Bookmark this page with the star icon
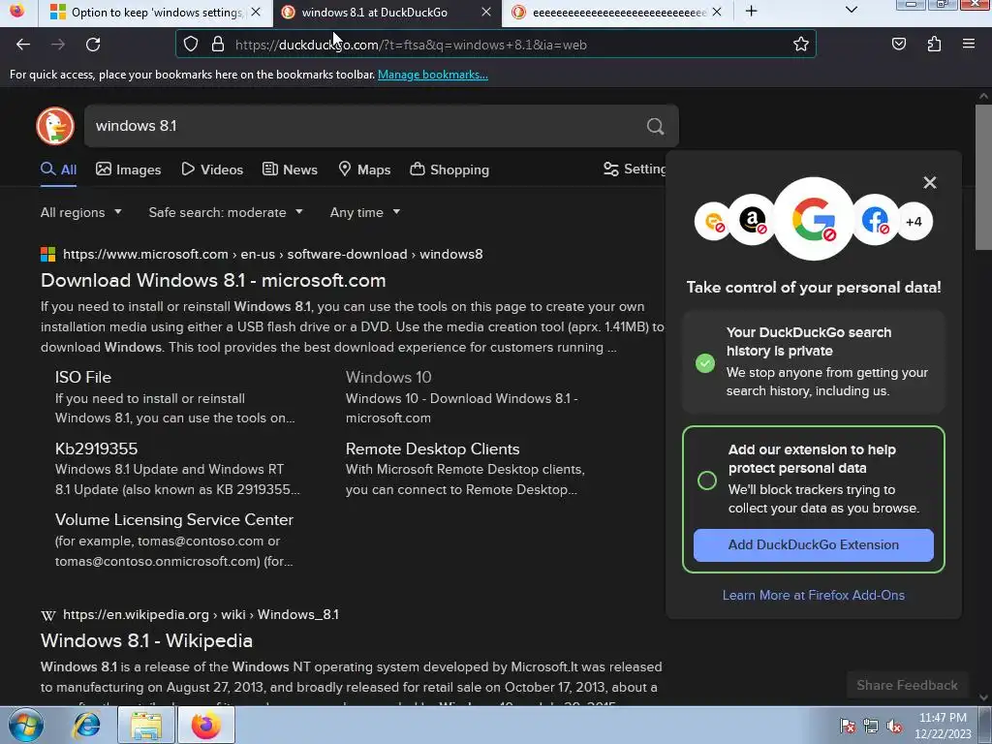The height and width of the screenshot is (744, 992). [801, 45]
